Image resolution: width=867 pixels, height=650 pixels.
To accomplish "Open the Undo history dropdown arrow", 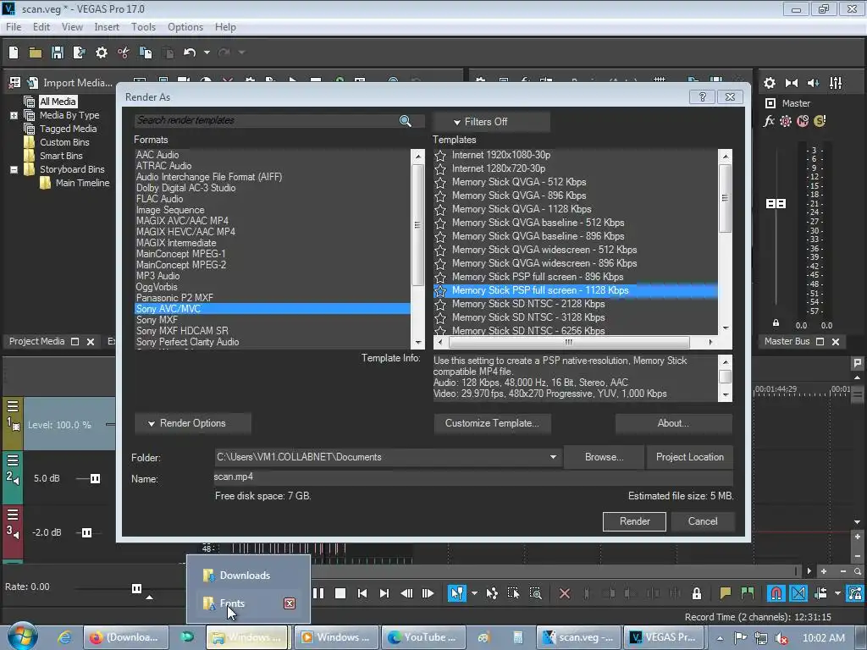I will [207, 52].
